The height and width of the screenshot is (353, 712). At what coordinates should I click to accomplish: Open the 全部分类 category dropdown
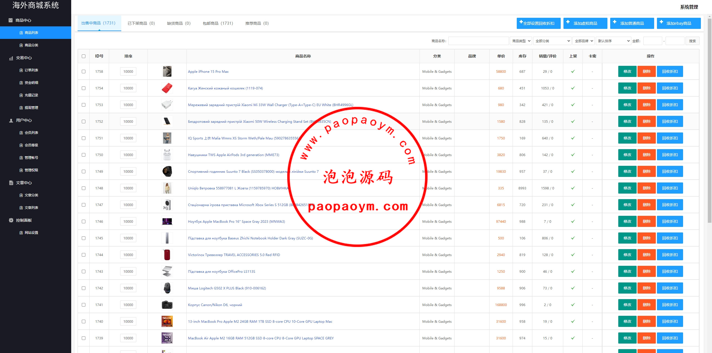click(x=552, y=41)
